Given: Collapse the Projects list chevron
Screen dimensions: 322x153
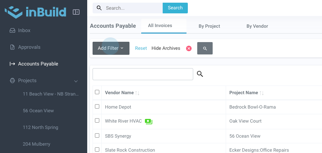Looking at the screenshot, I should tap(76, 81).
